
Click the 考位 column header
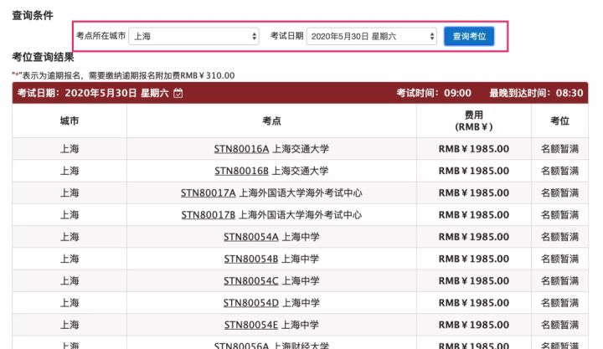(x=559, y=121)
